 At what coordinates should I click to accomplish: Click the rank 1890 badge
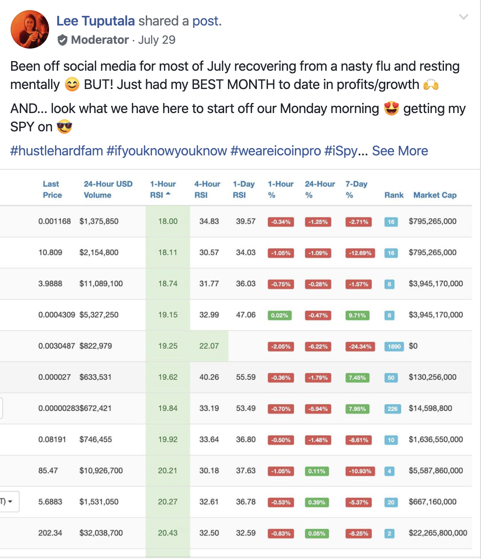point(394,346)
